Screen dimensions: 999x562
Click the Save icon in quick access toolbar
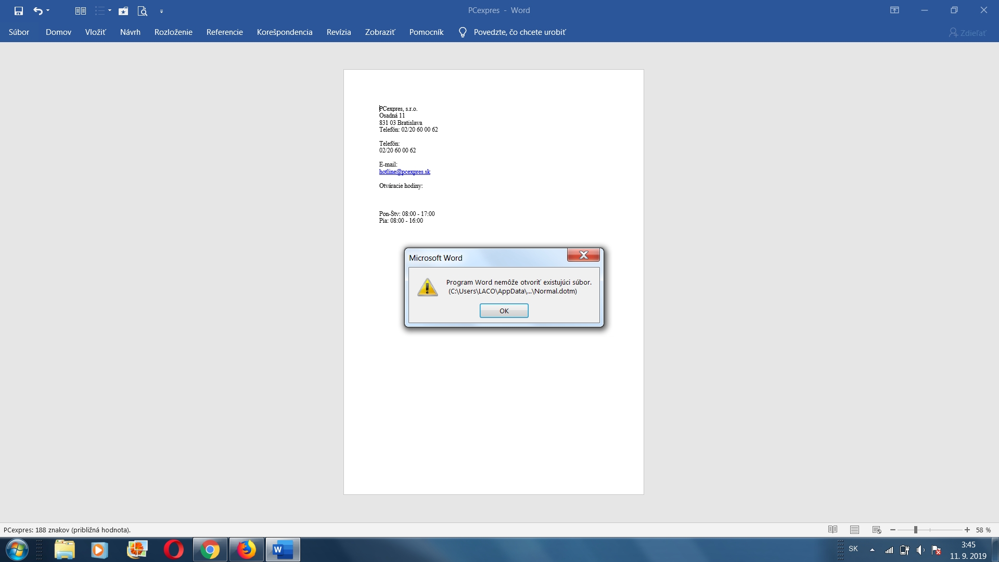(19, 10)
